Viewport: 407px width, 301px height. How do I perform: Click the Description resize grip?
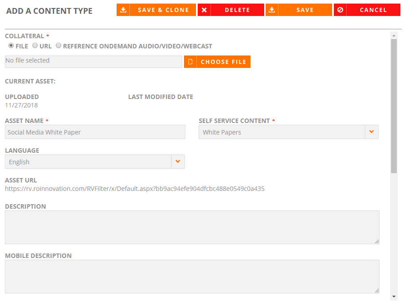pos(377,242)
